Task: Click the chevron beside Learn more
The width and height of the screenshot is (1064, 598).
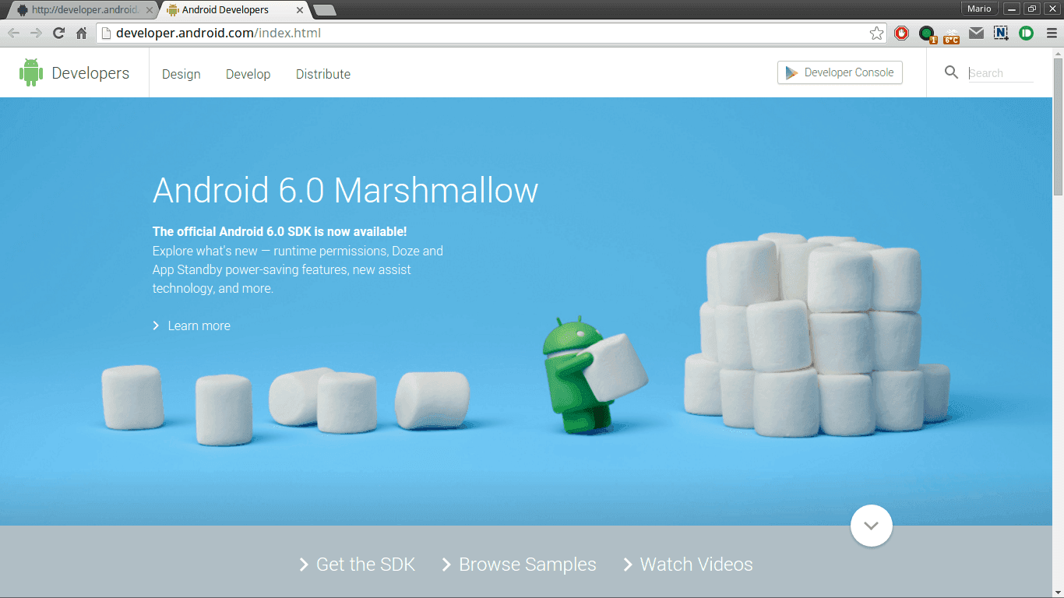Action: (x=156, y=325)
